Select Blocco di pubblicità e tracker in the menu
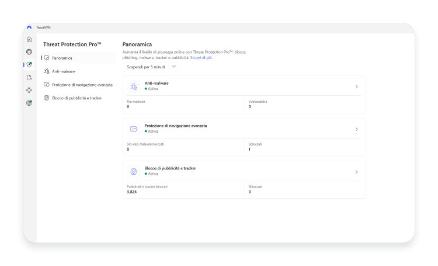Image resolution: width=438 pixels, height=266 pixels. pyautogui.click(x=78, y=98)
